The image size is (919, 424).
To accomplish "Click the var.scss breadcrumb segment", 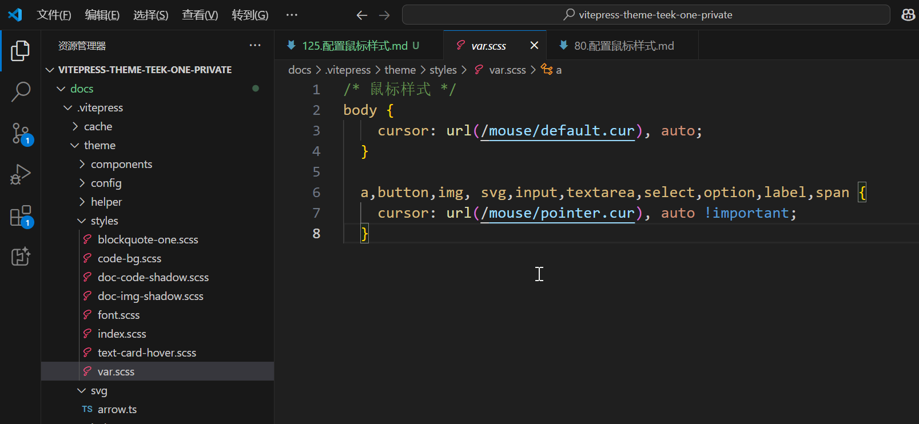I will (507, 70).
